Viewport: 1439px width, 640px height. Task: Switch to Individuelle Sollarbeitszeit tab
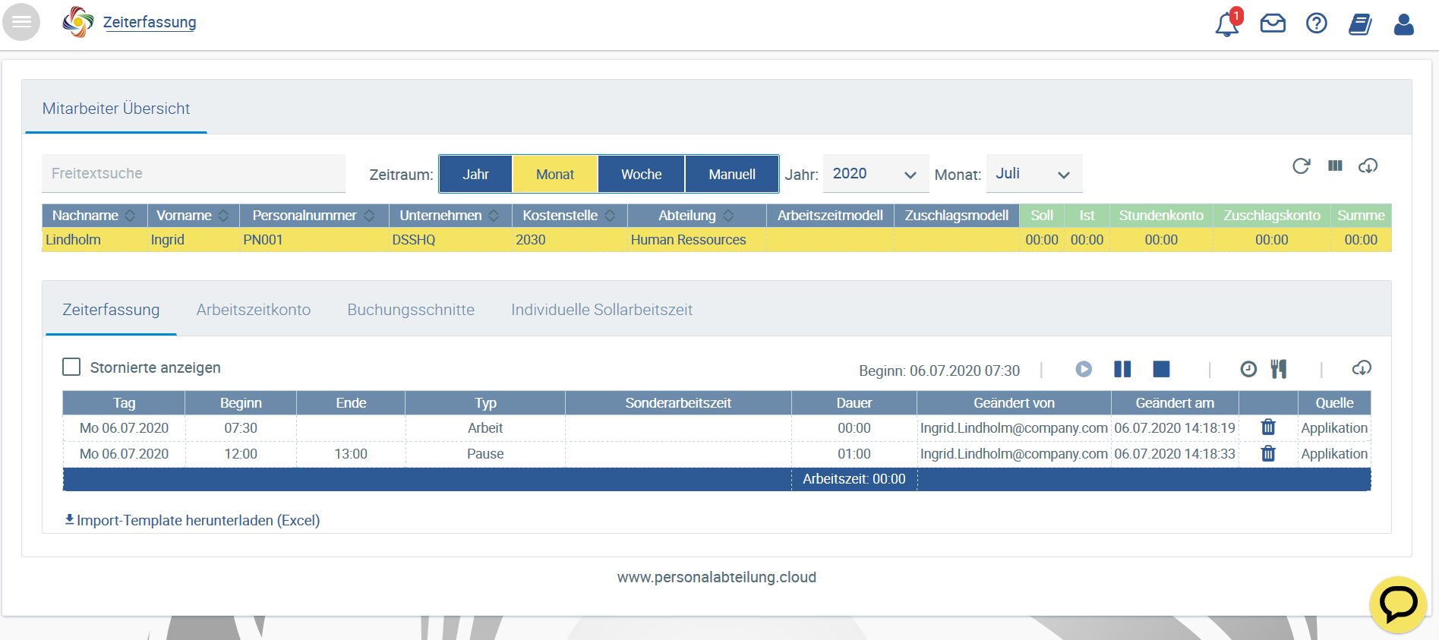601,310
